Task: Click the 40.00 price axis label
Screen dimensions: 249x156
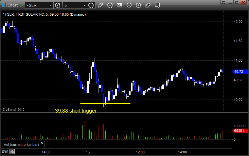Action: (238, 100)
